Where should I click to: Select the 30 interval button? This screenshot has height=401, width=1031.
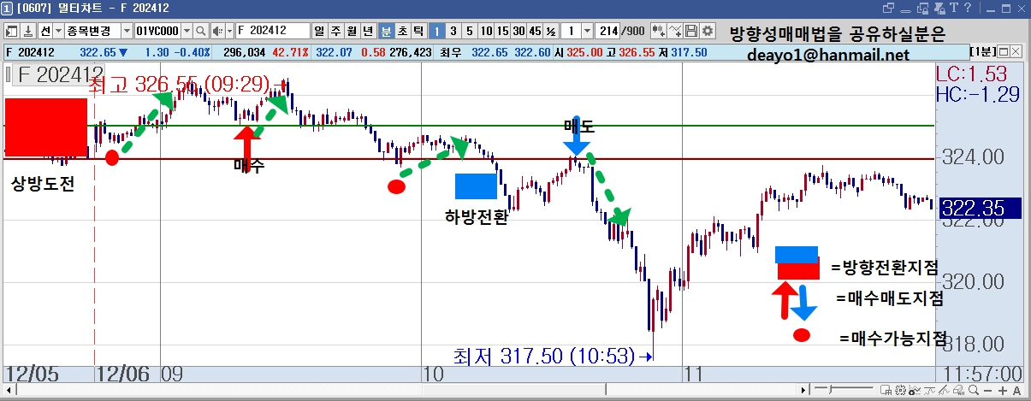519,31
